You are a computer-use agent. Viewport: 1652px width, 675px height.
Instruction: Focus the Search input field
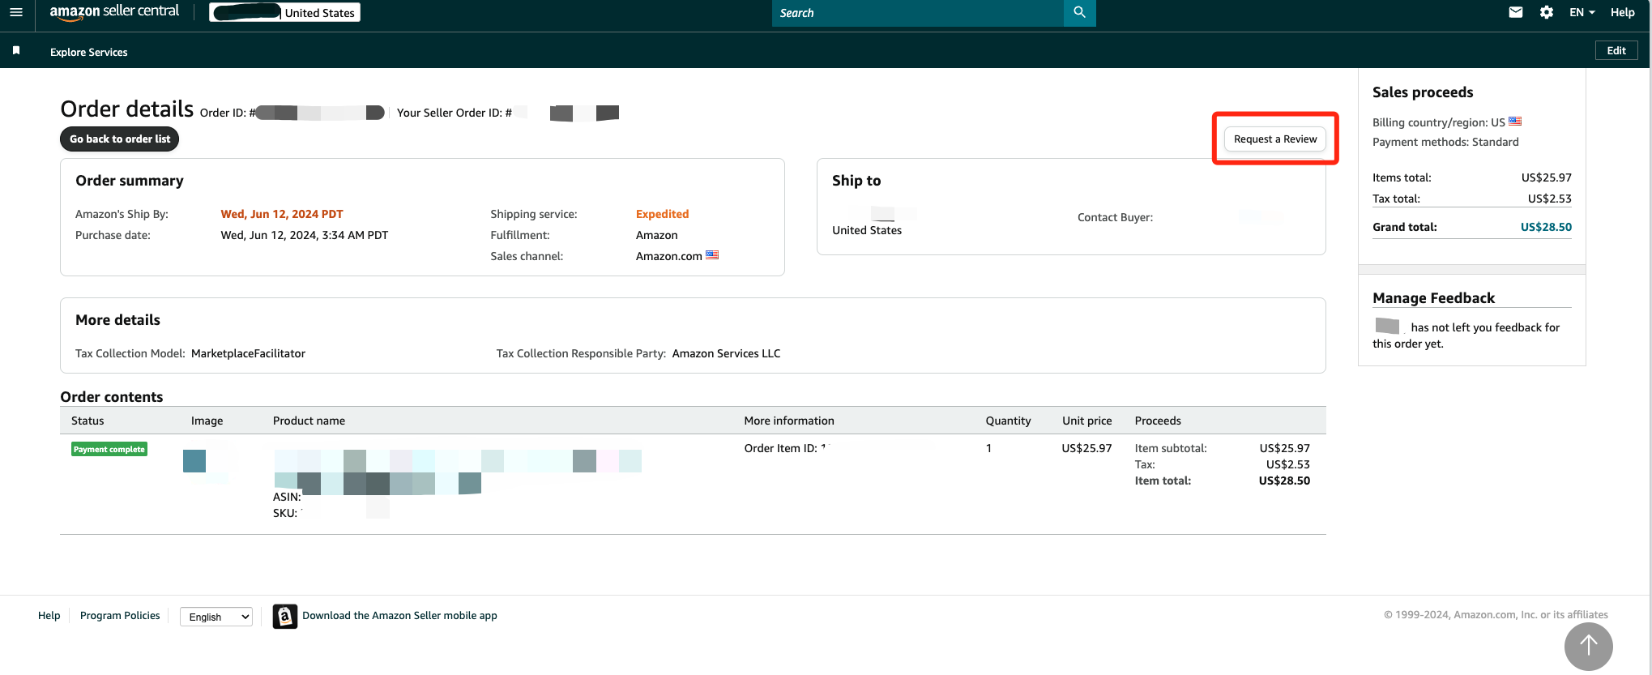coord(917,13)
